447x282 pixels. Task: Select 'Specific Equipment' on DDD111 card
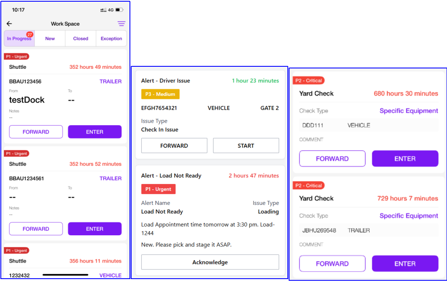(409, 111)
